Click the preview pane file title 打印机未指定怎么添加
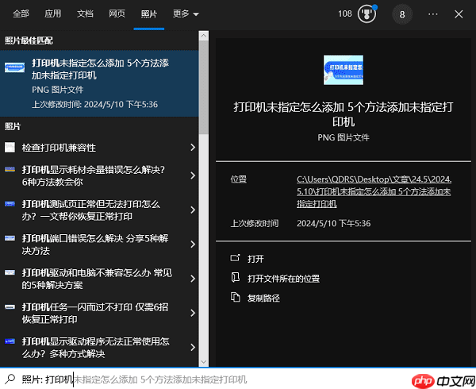This screenshot has height=389, width=476. pos(344,114)
